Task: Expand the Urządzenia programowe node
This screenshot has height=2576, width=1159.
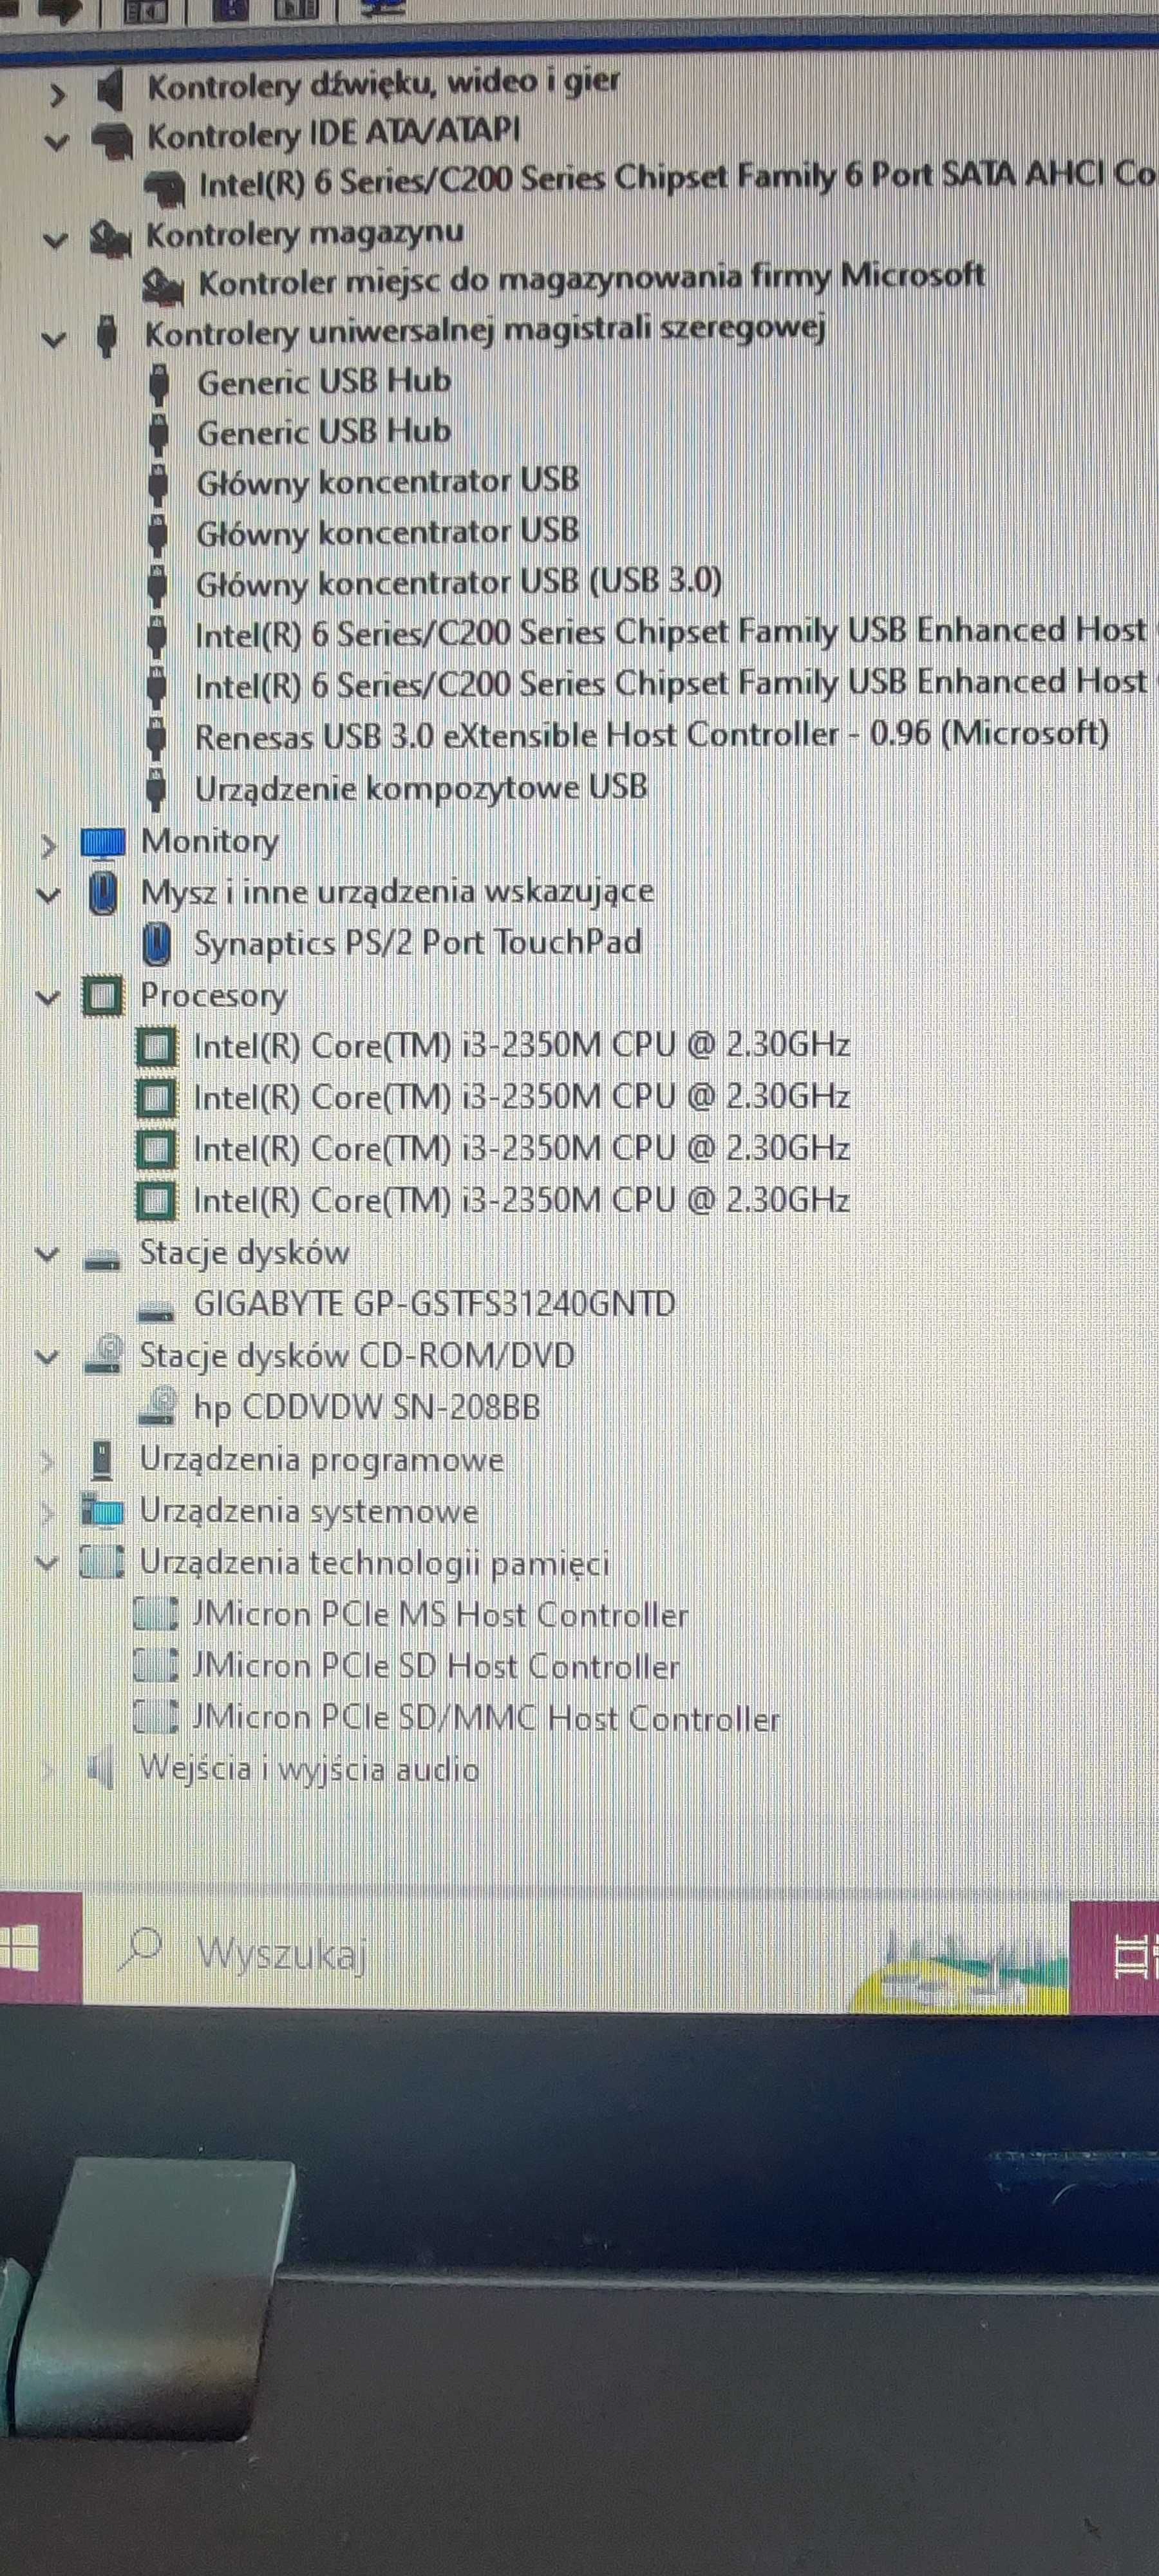Action: tap(46, 1462)
